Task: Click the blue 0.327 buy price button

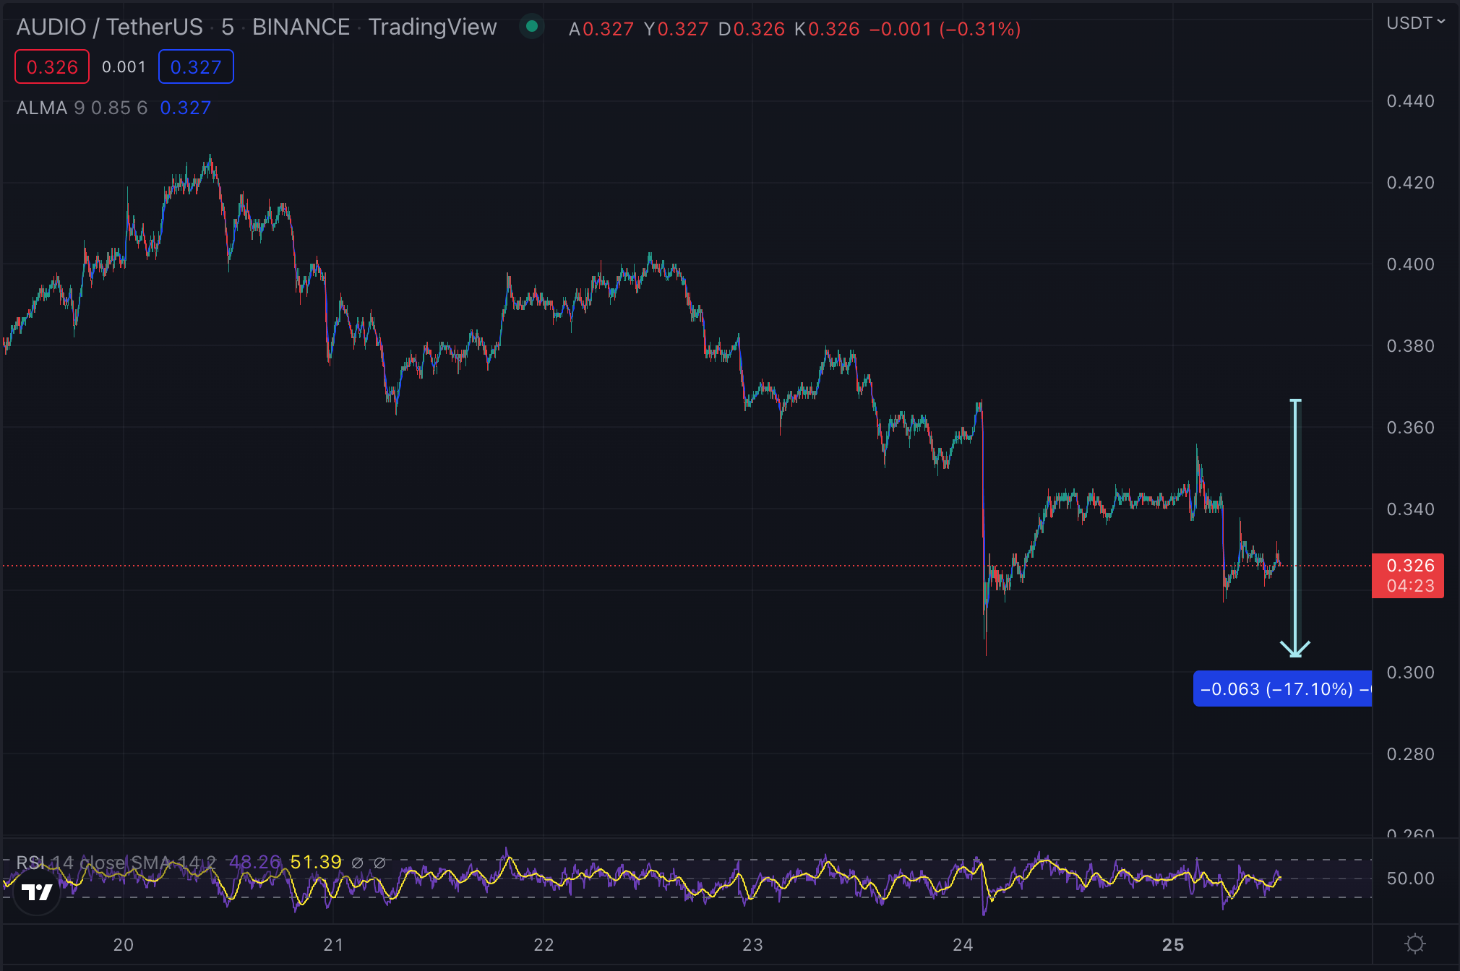Action: tap(196, 66)
